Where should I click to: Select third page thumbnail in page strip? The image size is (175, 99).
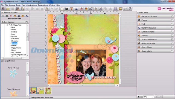pyautogui.click(x=48, y=91)
